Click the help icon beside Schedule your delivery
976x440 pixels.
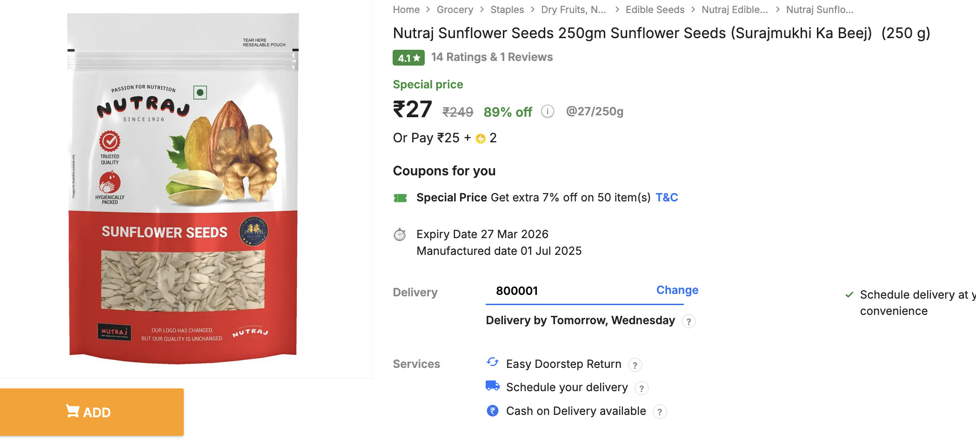click(642, 388)
